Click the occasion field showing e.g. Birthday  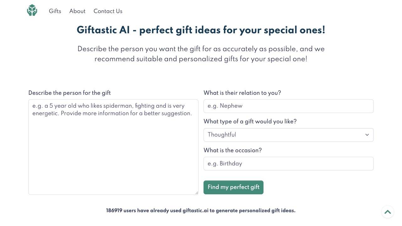(x=288, y=164)
